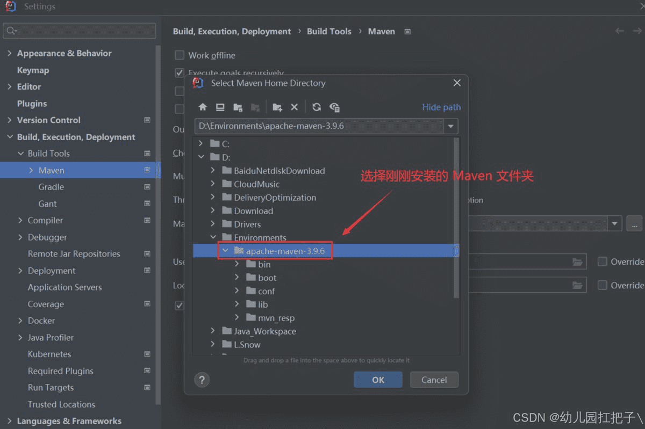This screenshot has width=645, height=429.
Task: Check the first Override checkbox
Action: coord(602,261)
